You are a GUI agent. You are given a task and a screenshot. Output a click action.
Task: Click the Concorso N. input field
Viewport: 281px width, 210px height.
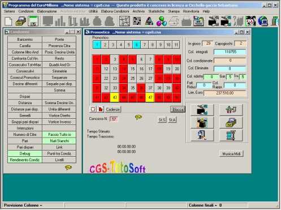114,119
